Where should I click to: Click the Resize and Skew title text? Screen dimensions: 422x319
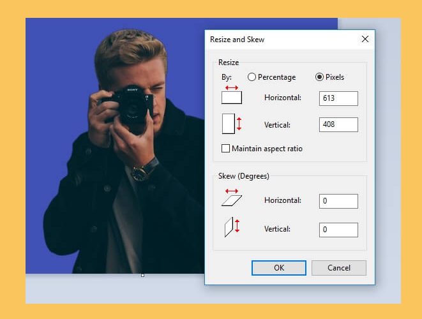pyautogui.click(x=237, y=40)
